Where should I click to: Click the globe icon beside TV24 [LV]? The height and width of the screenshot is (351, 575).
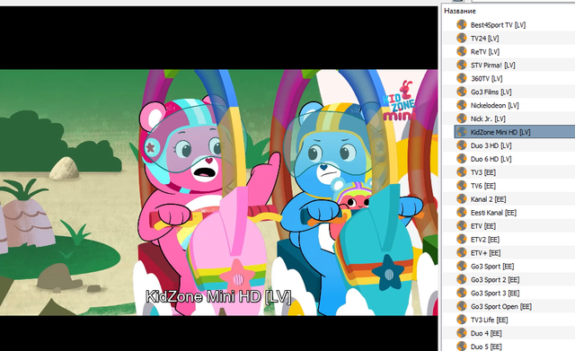[x=461, y=38]
